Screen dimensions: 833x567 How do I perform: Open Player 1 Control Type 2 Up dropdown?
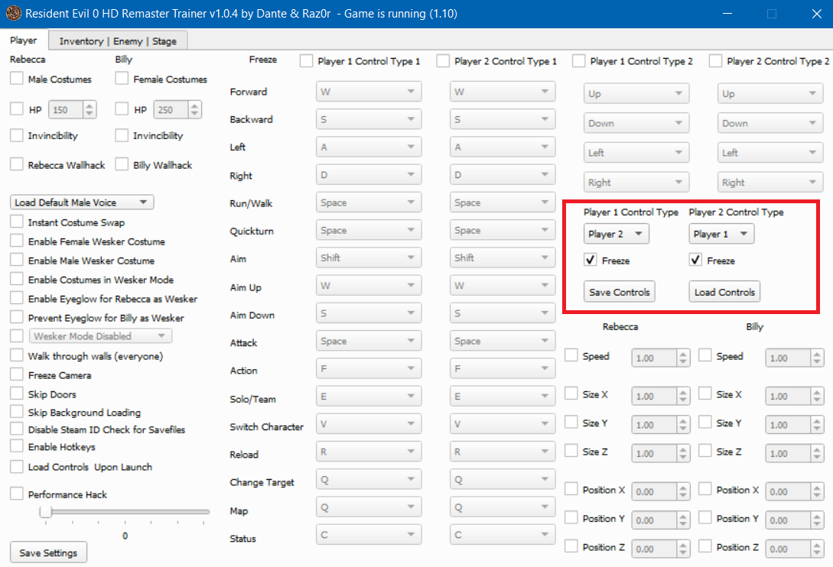point(636,93)
